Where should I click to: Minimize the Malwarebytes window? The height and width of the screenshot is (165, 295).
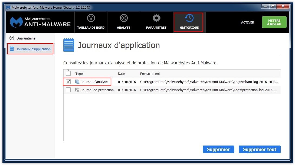(265, 6)
